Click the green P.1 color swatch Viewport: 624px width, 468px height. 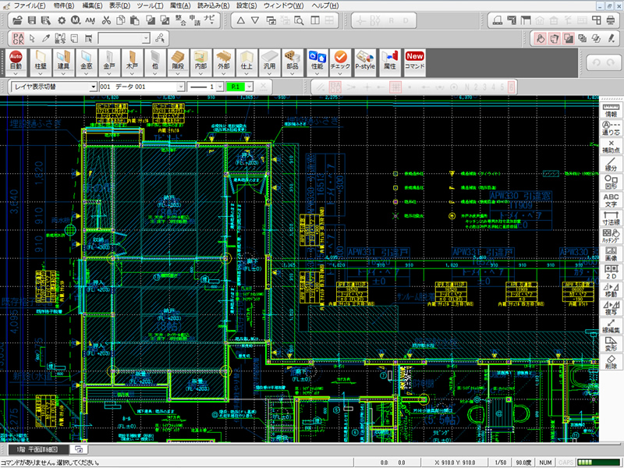click(236, 87)
